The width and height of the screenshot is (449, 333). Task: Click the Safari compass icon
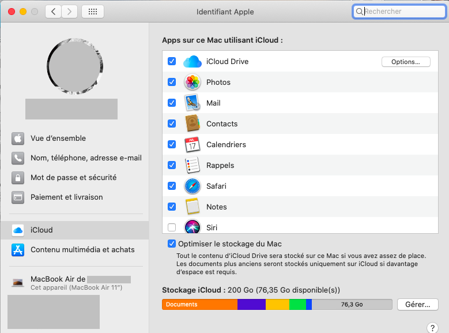pos(192,186)
